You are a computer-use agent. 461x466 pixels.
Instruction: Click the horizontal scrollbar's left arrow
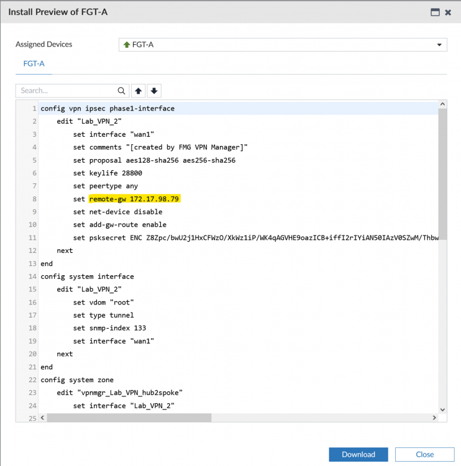click(43, 418)
